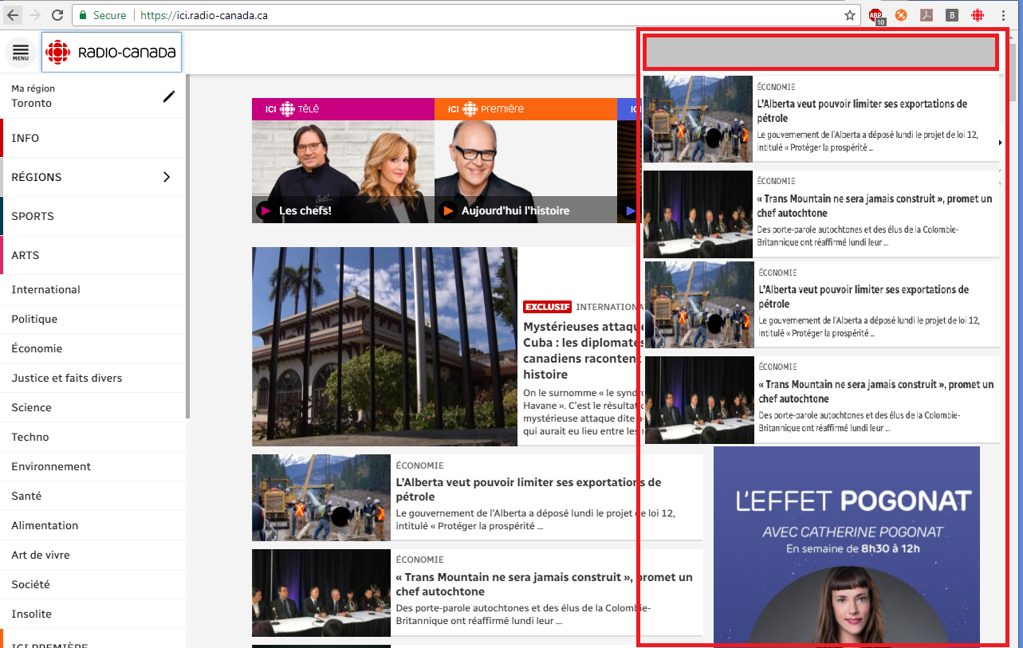
Task: Open the Science category
Action: tap(31, 407)
